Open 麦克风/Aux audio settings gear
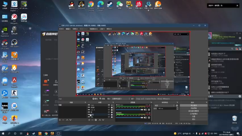The width and height of the screenshot is (242, 136). click(149, 110)
